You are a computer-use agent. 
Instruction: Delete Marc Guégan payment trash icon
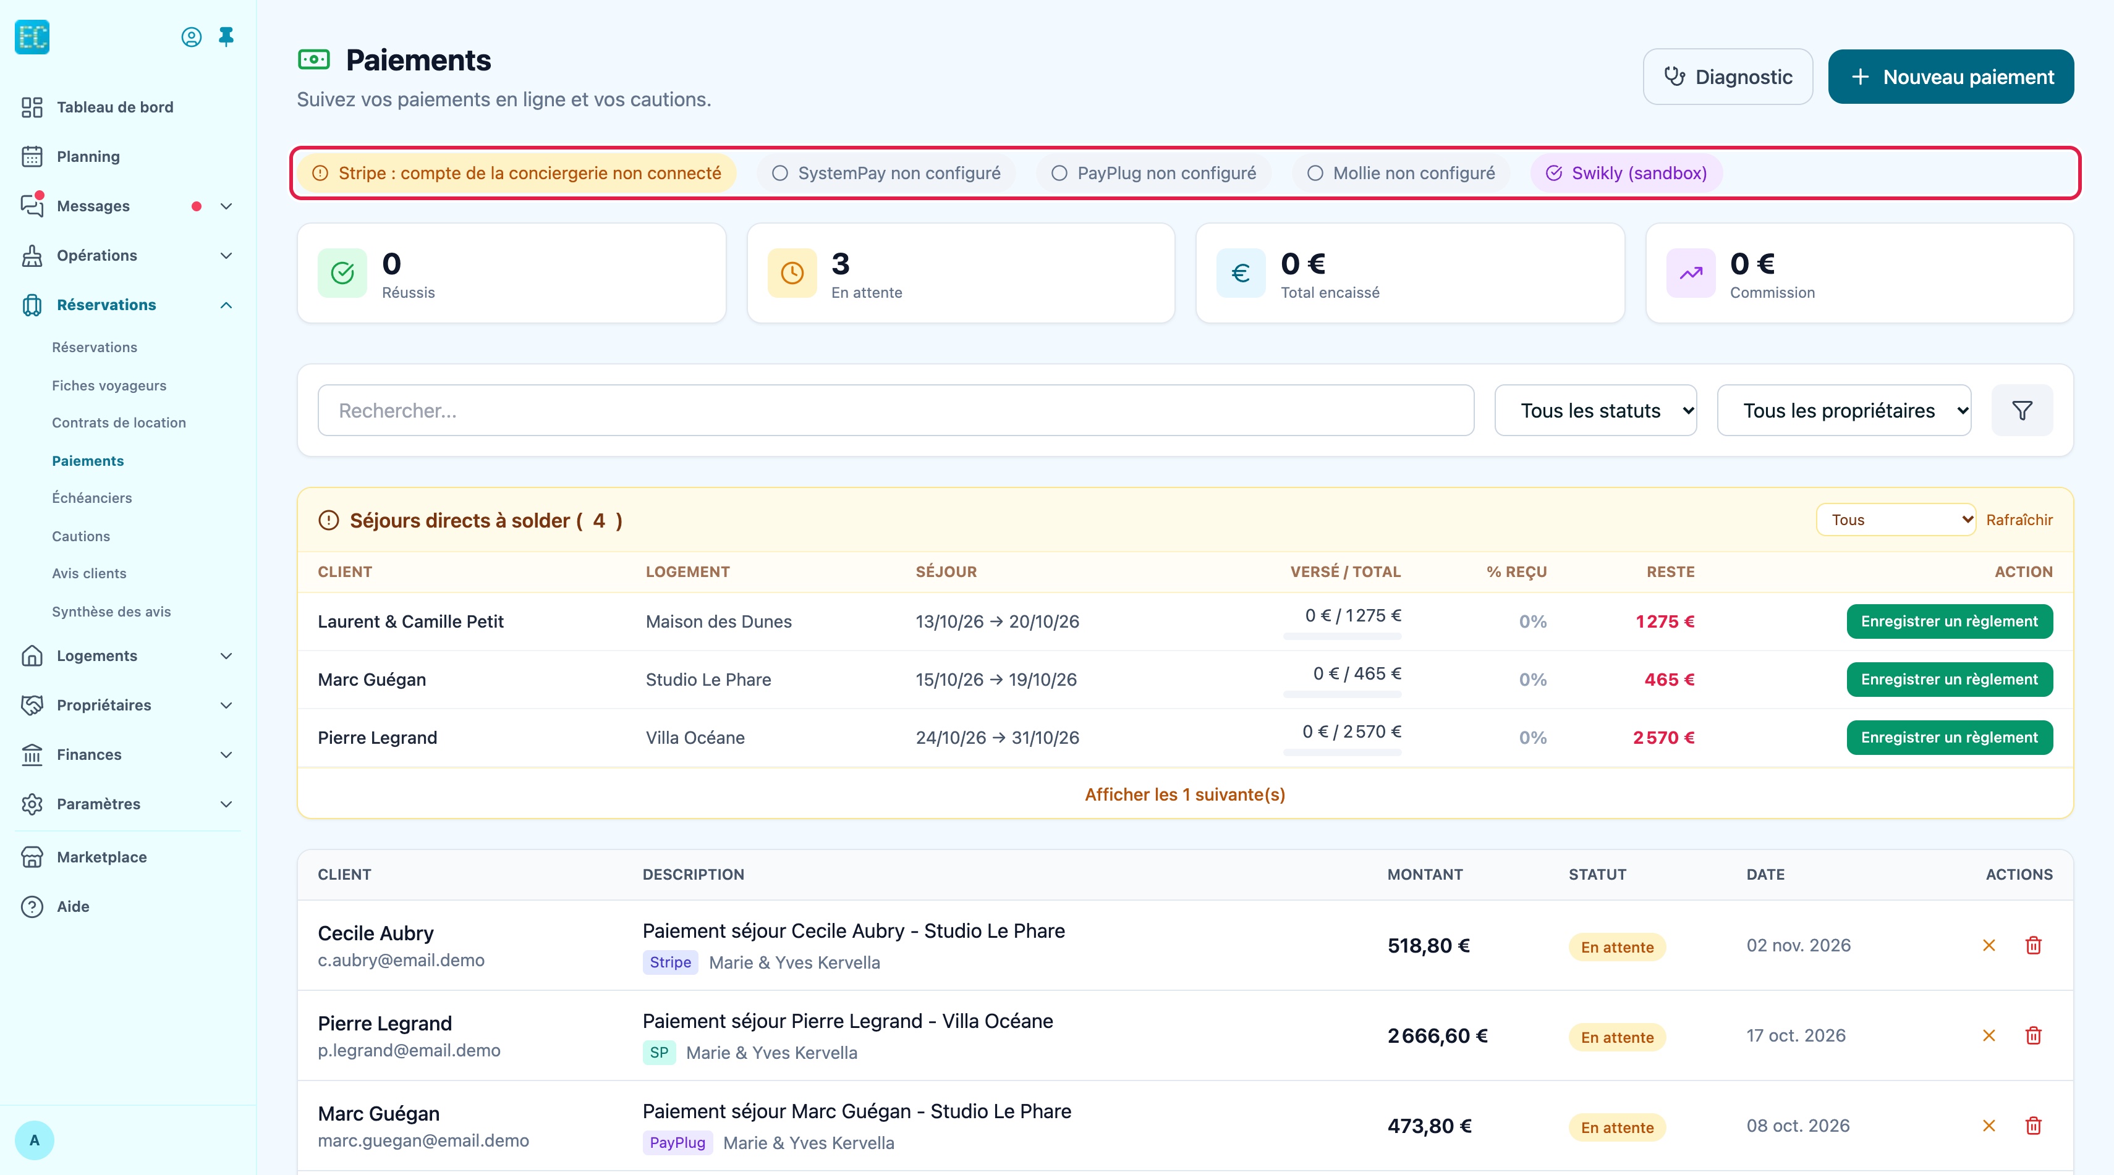(x=2034, y=1126)
